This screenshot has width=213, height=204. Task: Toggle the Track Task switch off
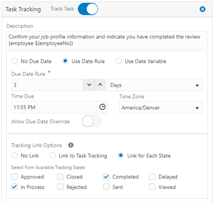pos(88,9)
